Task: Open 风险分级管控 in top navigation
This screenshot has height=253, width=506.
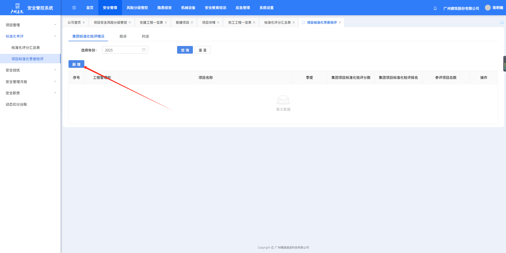Action: [137, 8]
